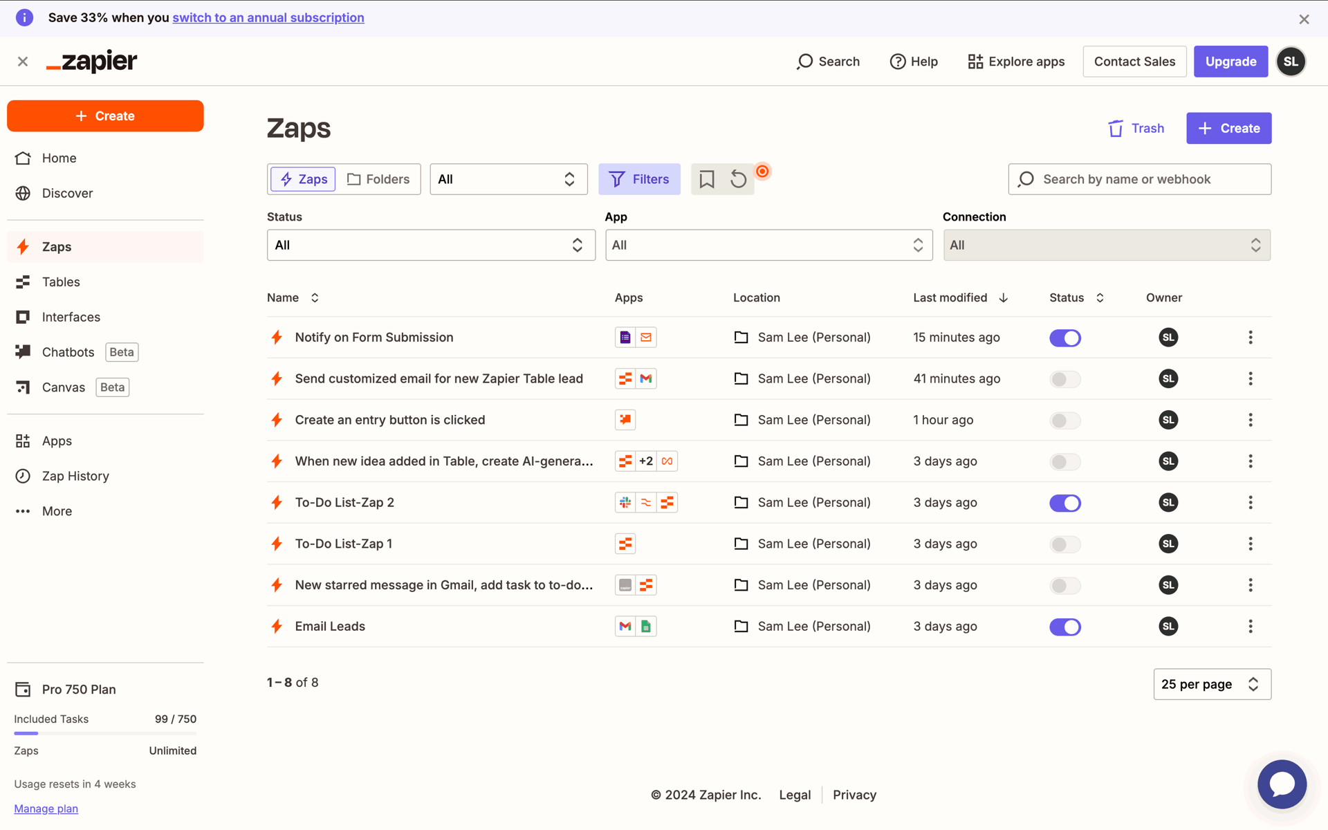Turn on Send customized email for new Zapier Table lead

click(x=1065, y=379)
